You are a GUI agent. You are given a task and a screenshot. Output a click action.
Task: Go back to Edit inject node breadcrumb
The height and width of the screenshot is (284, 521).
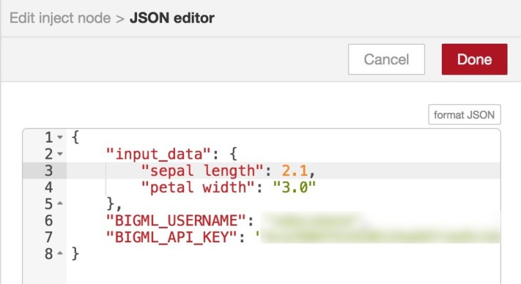click(59, 17)
